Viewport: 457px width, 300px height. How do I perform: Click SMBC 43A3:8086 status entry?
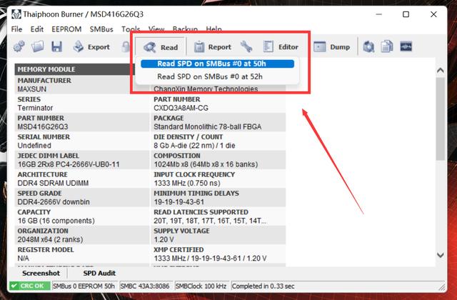(x=145, y=286)
